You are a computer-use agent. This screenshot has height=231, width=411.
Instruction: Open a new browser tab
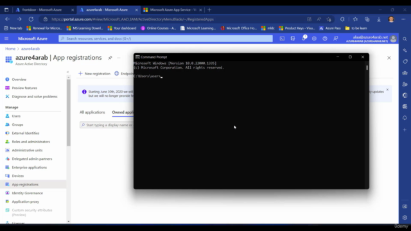click(209, 10)
